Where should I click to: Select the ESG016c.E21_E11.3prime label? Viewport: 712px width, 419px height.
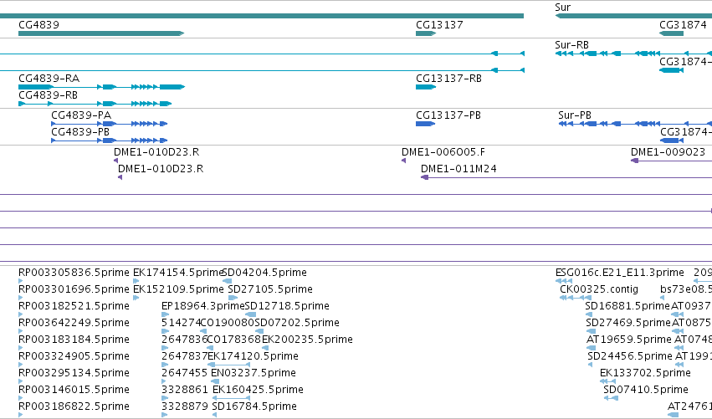click(620, 273)
